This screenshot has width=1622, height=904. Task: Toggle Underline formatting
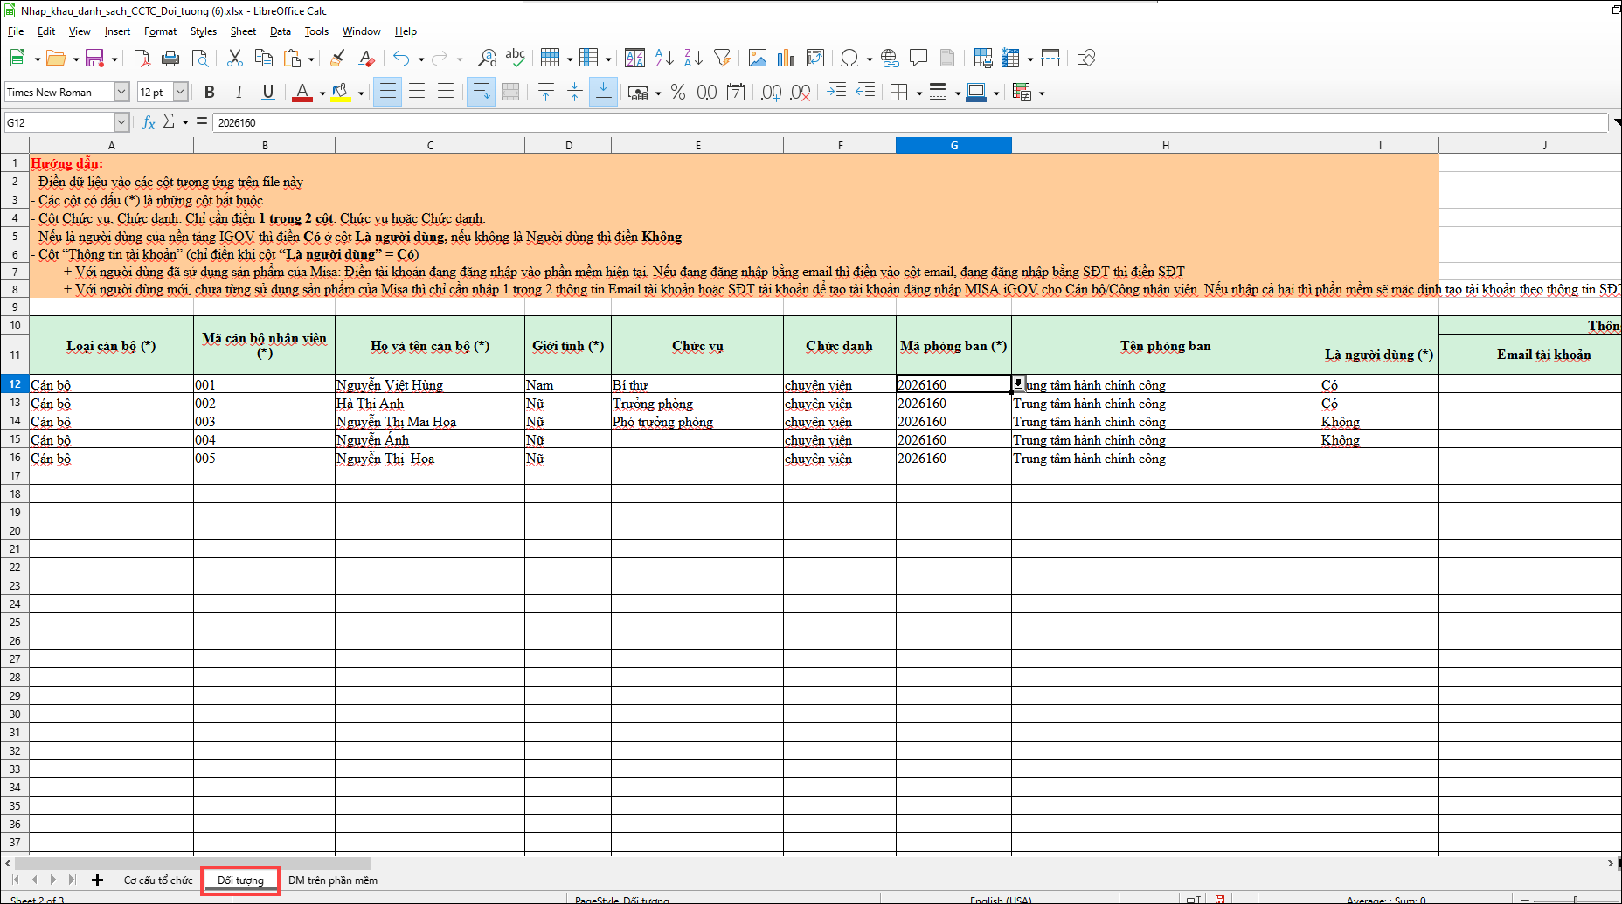pos(267,93)
